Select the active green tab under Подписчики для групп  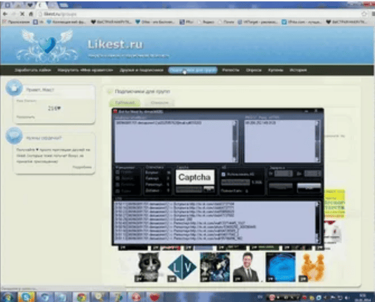pyautogui.click(x=125, y=103)
